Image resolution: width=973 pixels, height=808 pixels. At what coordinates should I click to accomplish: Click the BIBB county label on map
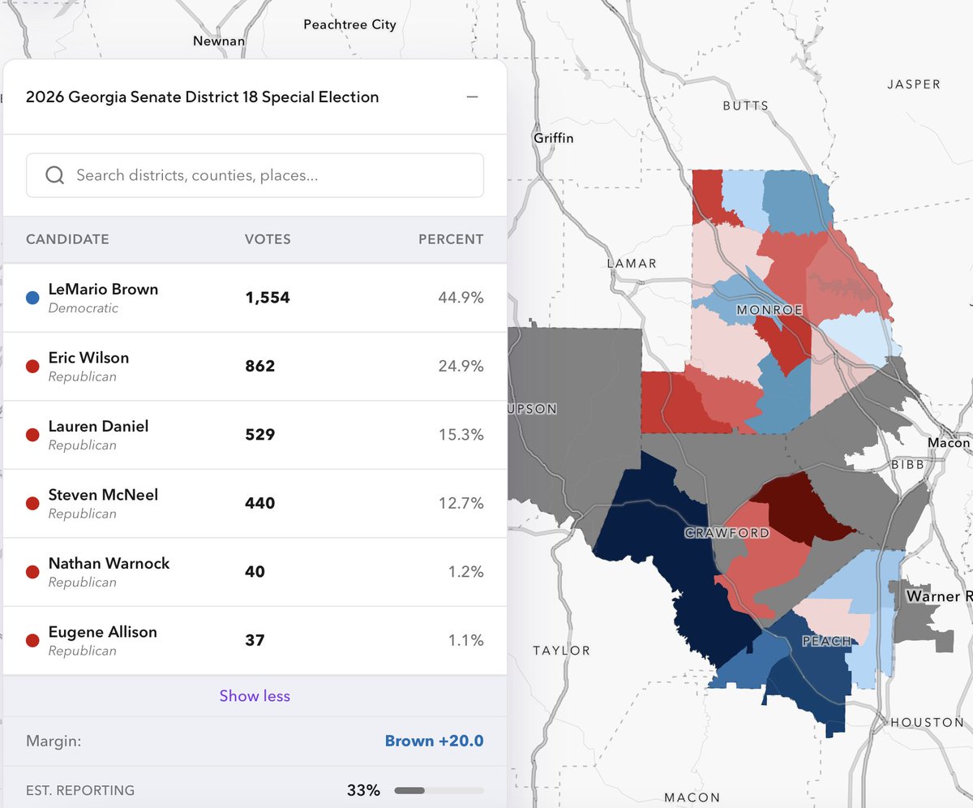[x=907, y=465]
